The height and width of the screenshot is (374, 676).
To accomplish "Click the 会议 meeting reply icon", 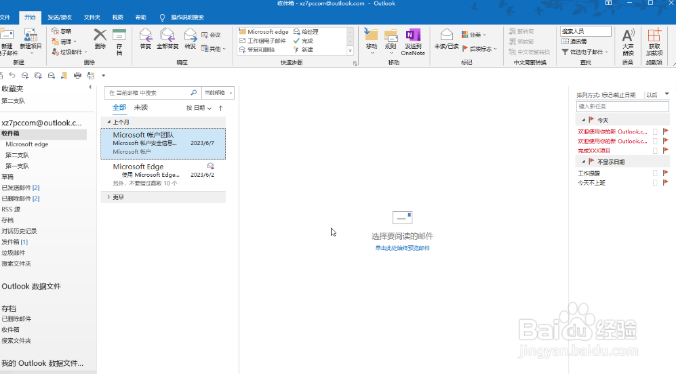I will 211,35.
